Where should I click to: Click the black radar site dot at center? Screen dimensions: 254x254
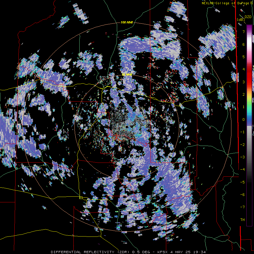(x=127, y=127)
